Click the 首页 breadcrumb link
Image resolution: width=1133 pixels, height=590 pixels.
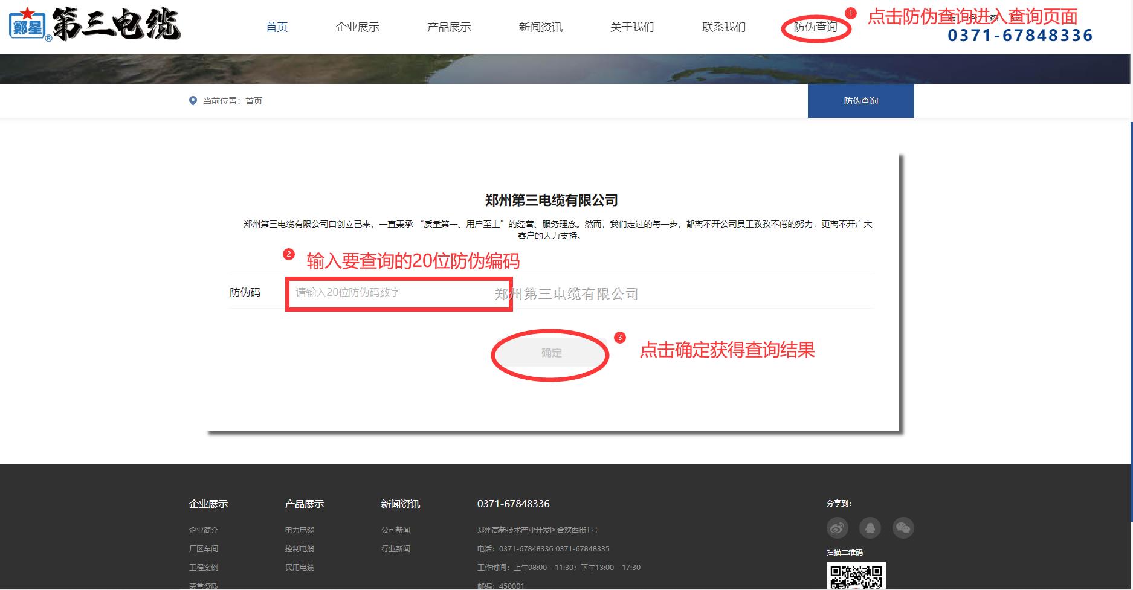coord(254,101)
